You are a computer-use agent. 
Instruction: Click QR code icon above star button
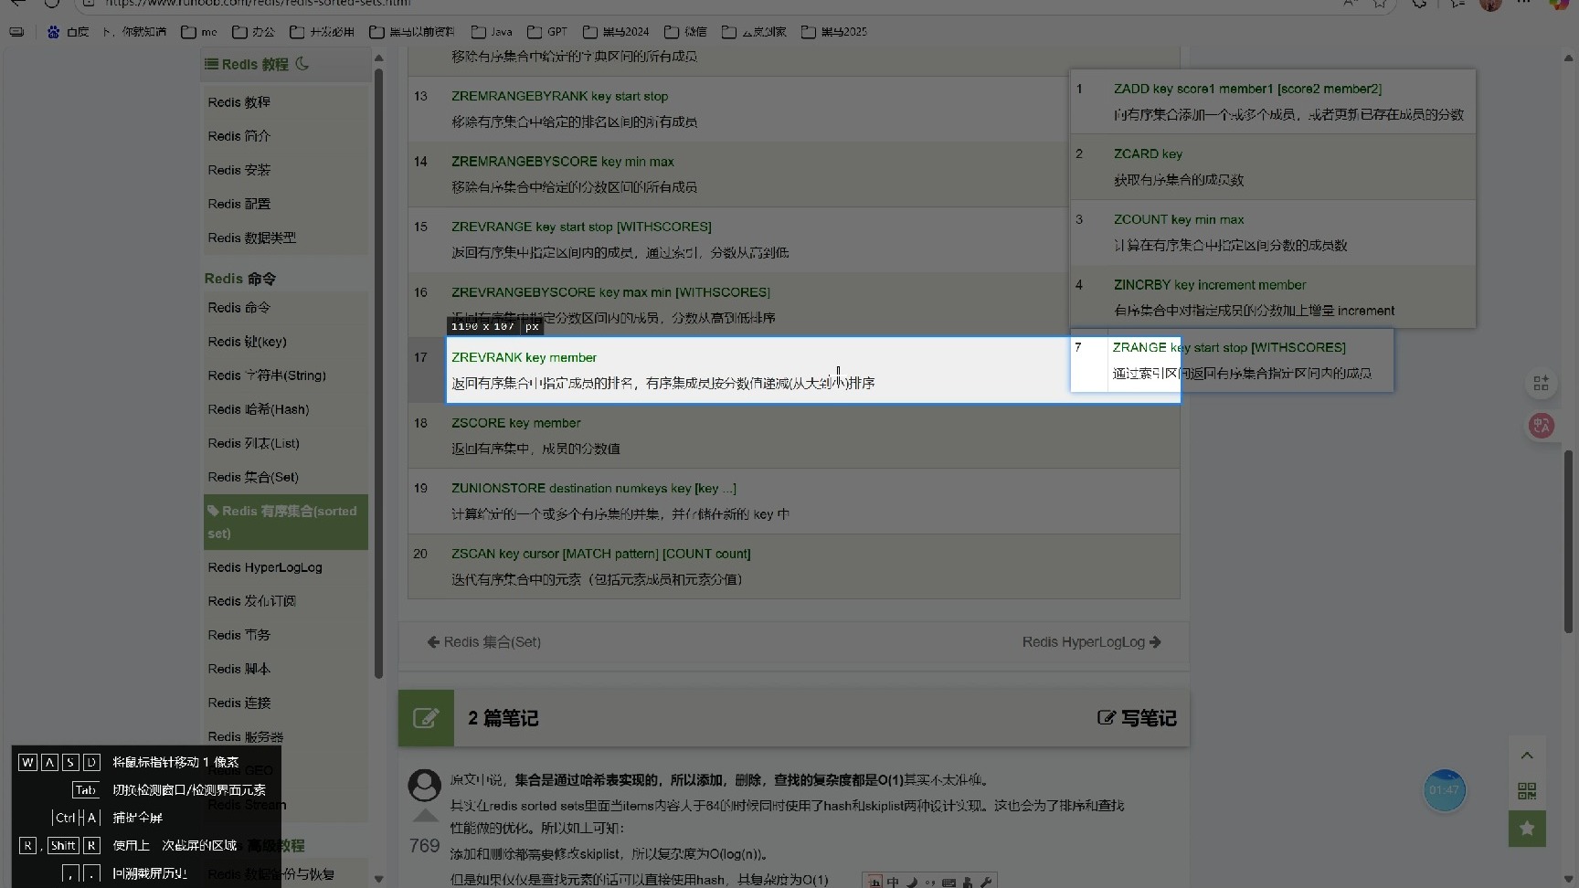click(x=1527, y=791)
